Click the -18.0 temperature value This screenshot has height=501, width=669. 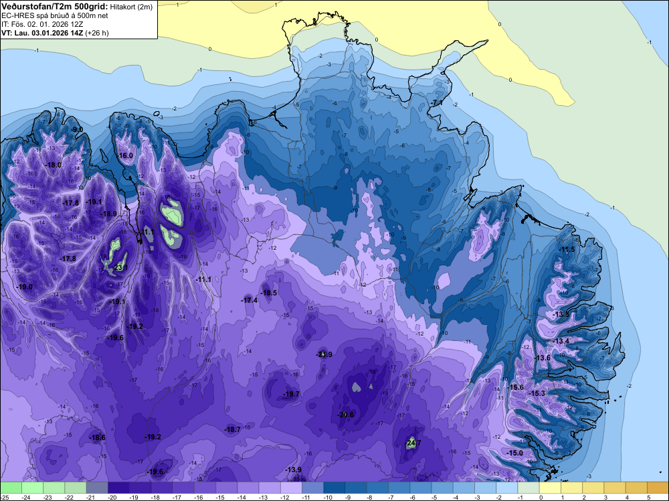tap(54, 165)
